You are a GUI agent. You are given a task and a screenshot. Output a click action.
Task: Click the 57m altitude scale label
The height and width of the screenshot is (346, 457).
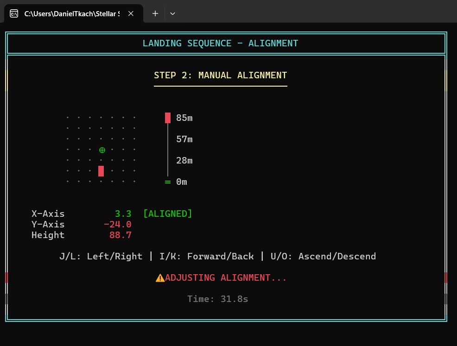(x=184, y=139)
